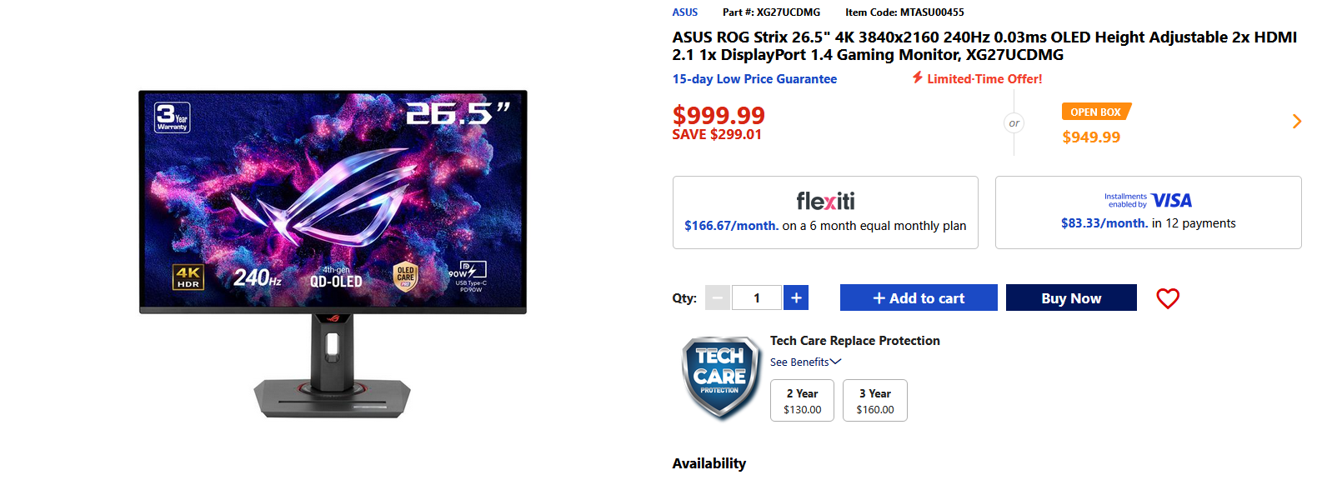
Task: Open the ROG Strix monitor product image
Action: pos(333,253)
